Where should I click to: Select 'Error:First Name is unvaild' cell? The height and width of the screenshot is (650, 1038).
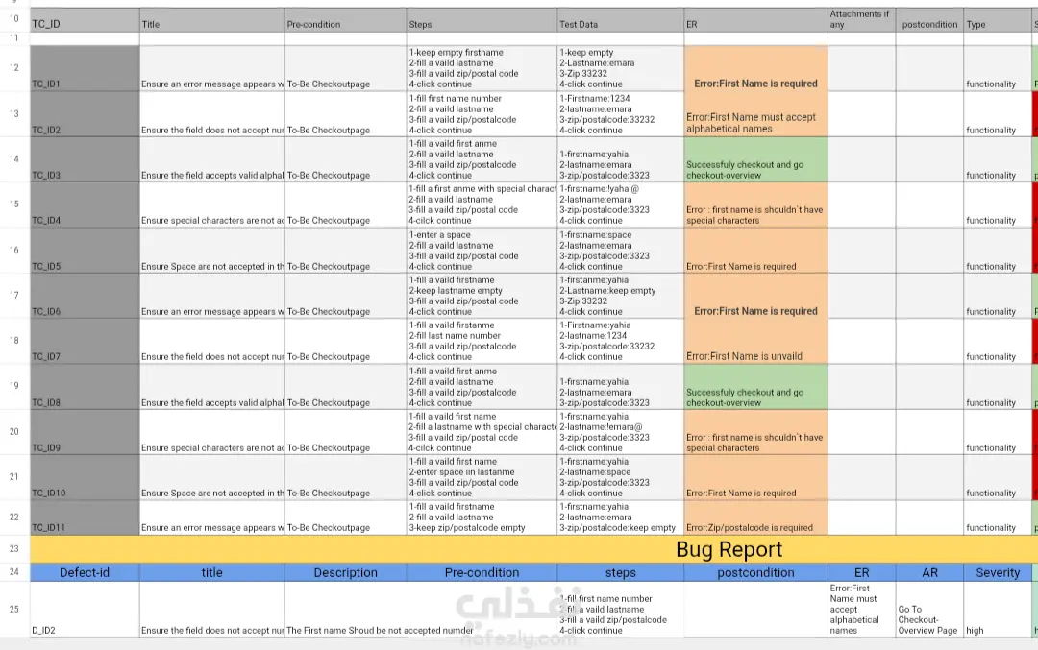(756, 341)
